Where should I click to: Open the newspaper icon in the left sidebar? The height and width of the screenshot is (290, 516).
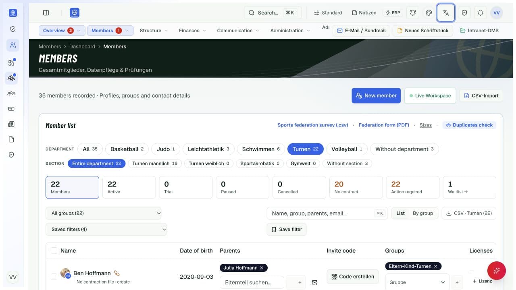(x=11, y=124)
